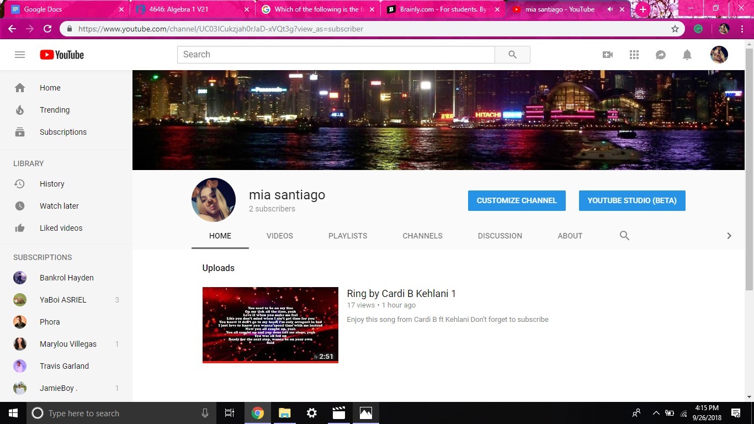Open the YouTube apps grid icon
This screenshot has height=424, width=754.
634,55
